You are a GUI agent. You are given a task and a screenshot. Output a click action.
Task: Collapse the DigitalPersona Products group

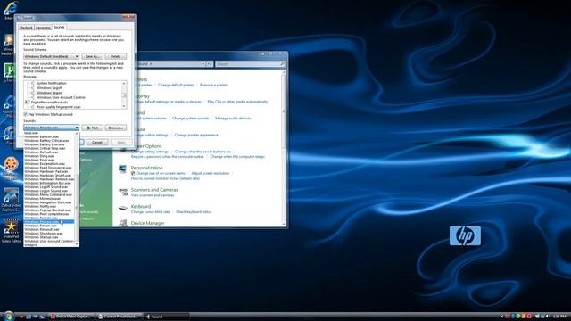pos(27,103)
